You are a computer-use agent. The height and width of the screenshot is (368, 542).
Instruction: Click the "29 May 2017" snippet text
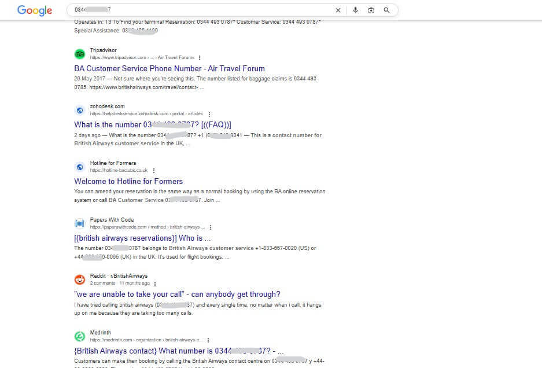click(x=90, y=79)
